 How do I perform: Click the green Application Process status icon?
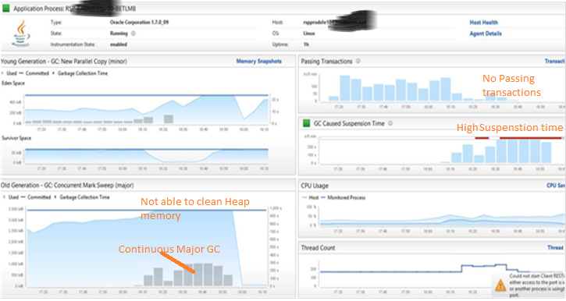[x=5, y=9]
